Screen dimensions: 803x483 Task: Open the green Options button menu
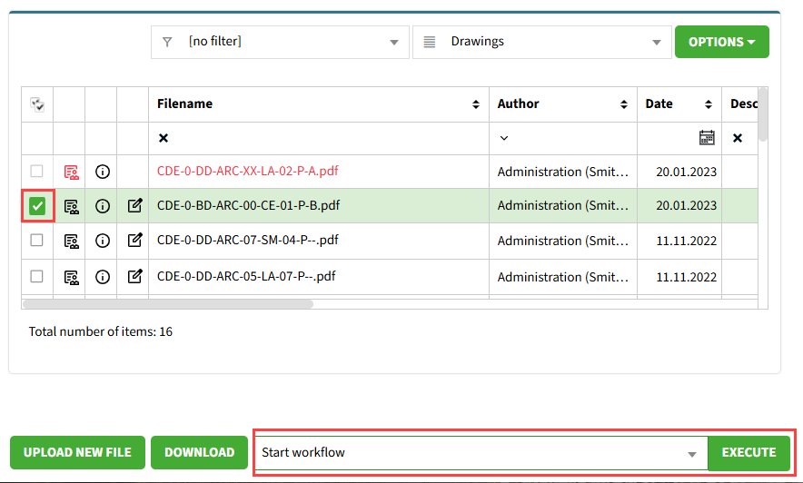(x=721, y=42)
